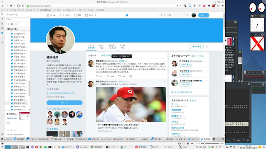Screen dimensions: 266x149
Task: Open the Twitter web panel in sidebar
Action: pos(2,33)
